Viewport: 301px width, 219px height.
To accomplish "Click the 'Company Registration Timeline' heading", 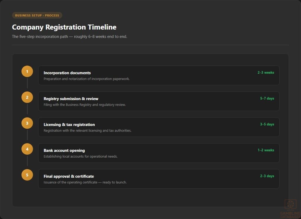I will tap(64, 27).
